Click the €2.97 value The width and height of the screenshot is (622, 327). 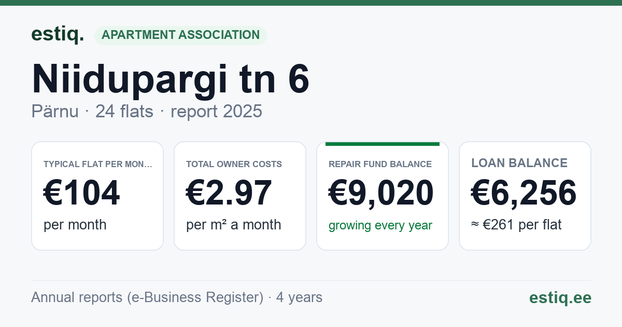[x=229, y=193]
